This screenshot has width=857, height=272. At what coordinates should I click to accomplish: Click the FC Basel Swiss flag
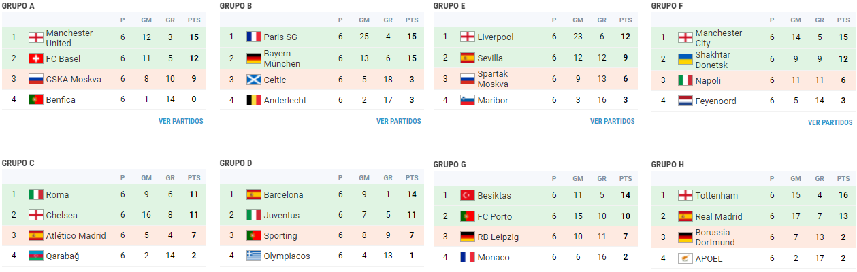click(x=36, y=59)
